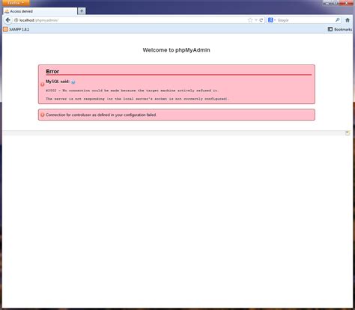Click the search magnifier icon

(338, 20)
